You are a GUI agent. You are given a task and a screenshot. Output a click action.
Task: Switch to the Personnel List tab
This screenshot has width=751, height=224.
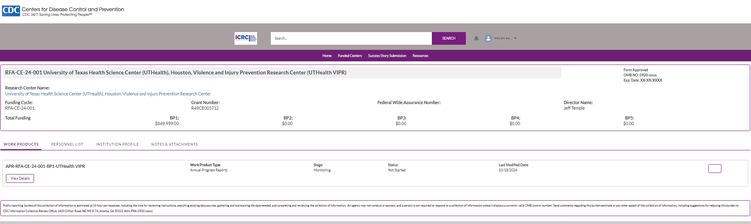pos(67,144)
